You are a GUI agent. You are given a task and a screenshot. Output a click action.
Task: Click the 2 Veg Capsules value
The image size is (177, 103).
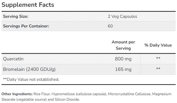click(122, 16)
